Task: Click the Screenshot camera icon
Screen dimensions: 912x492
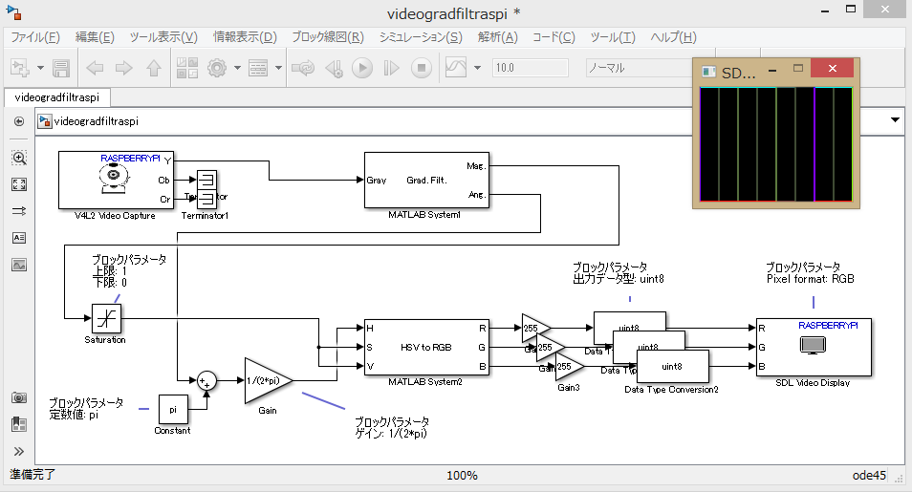Action: (19, 397)
